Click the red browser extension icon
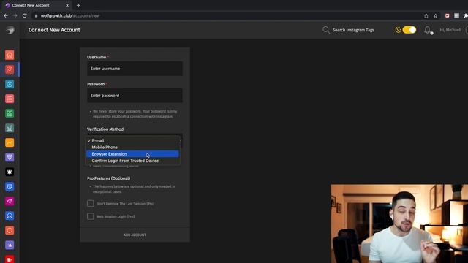 coord(447,16)
